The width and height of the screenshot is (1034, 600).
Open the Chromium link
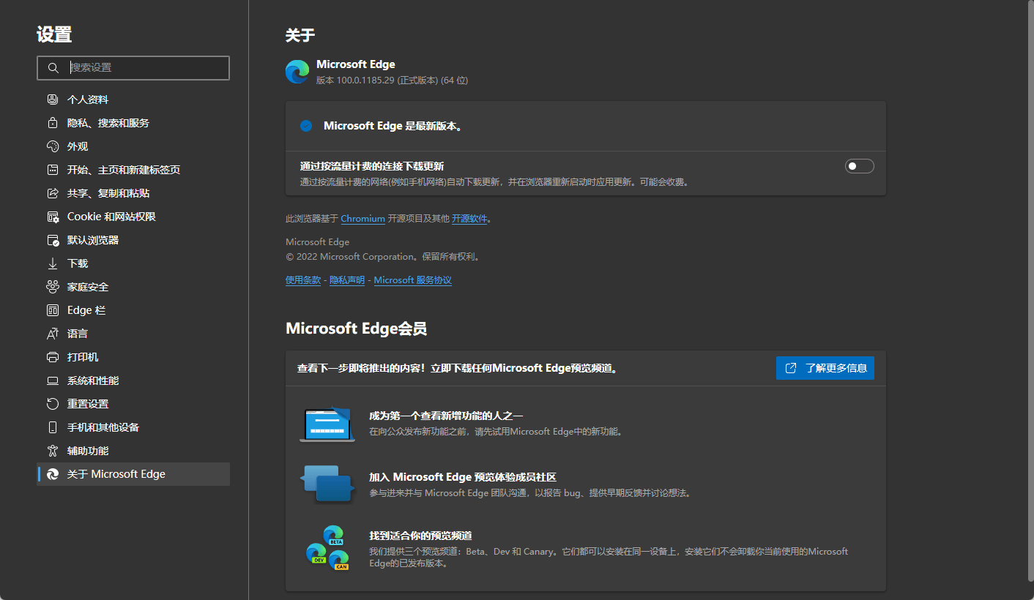tap(362, 219)
